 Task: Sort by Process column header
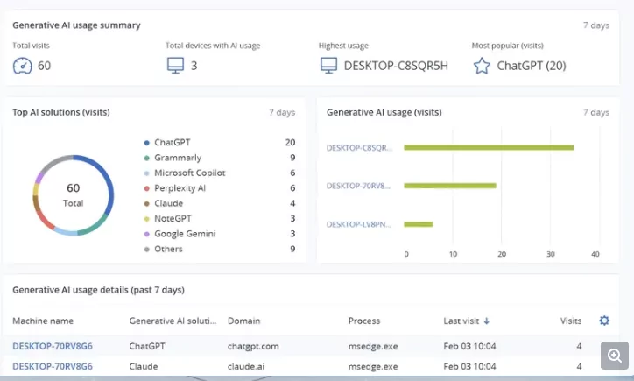[x=364, y=321]
